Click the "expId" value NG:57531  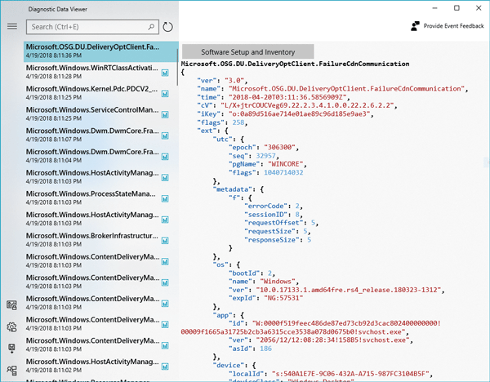pyautogui.click(x=283, y=298)
